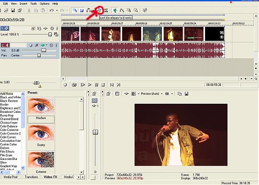Copy snapshot to clipboard in preview
259x185 pixels.
point(180,94)
